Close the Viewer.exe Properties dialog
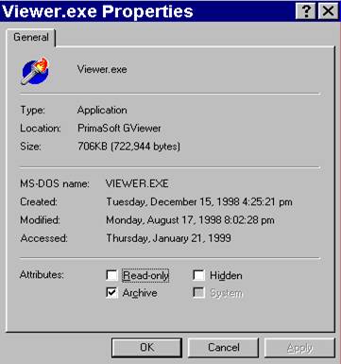341x364 pixels. [x=328, y=12]
